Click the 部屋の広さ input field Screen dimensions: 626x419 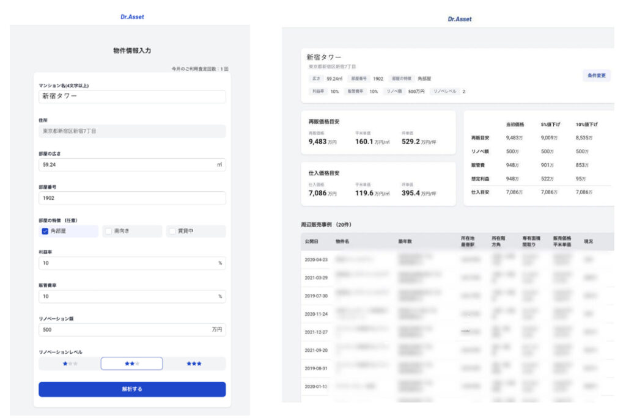pyautogui.click(x=132, y=164)
